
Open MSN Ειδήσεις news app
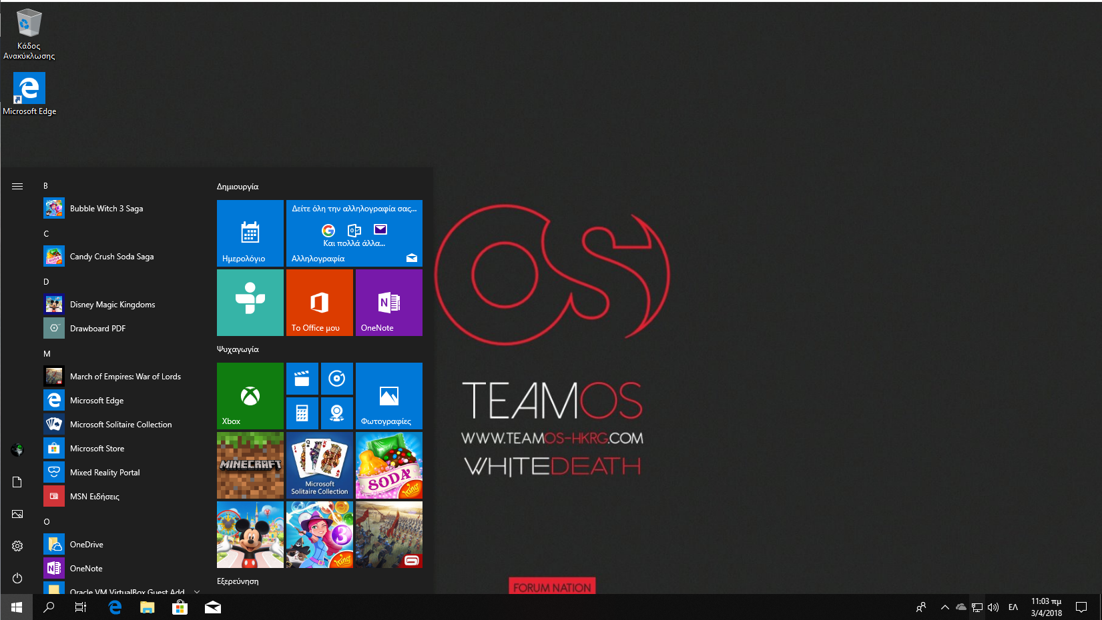121,497
